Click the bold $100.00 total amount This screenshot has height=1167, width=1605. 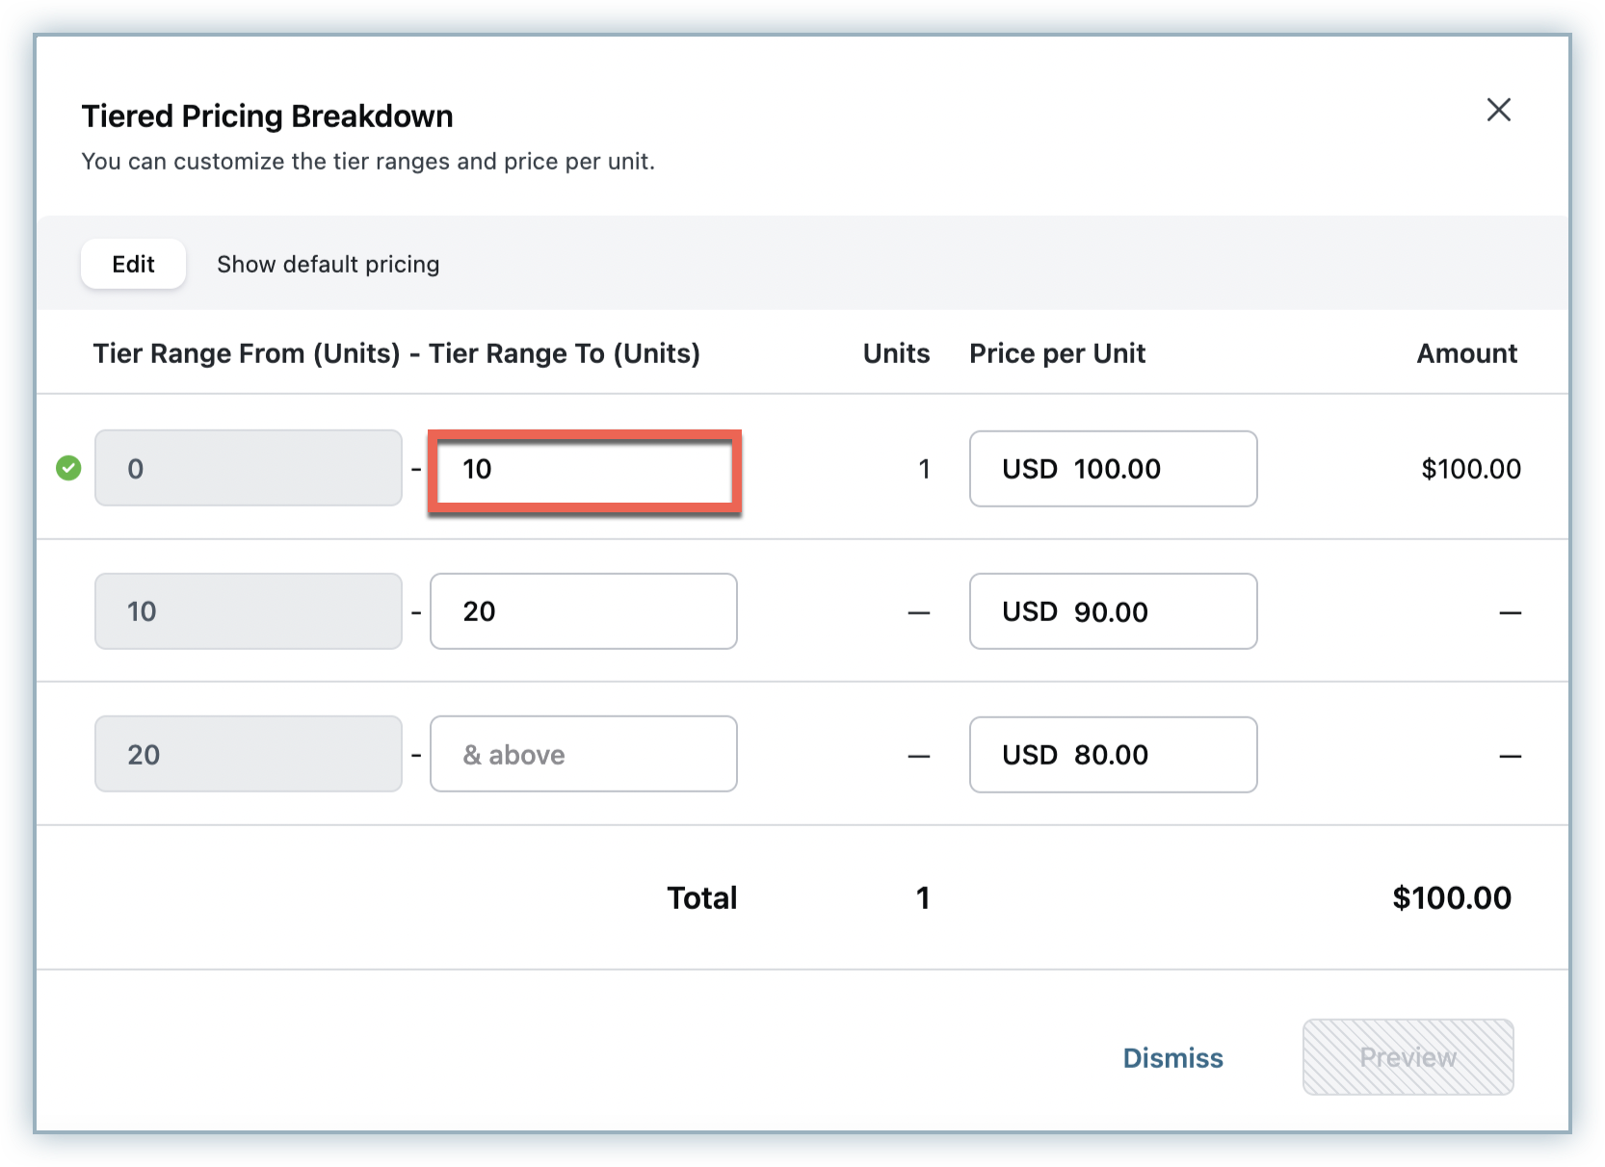(x=1452, y=897)
